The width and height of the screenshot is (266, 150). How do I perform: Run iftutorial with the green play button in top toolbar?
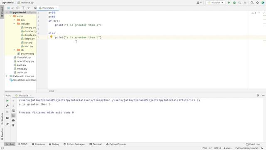point(229,3)
